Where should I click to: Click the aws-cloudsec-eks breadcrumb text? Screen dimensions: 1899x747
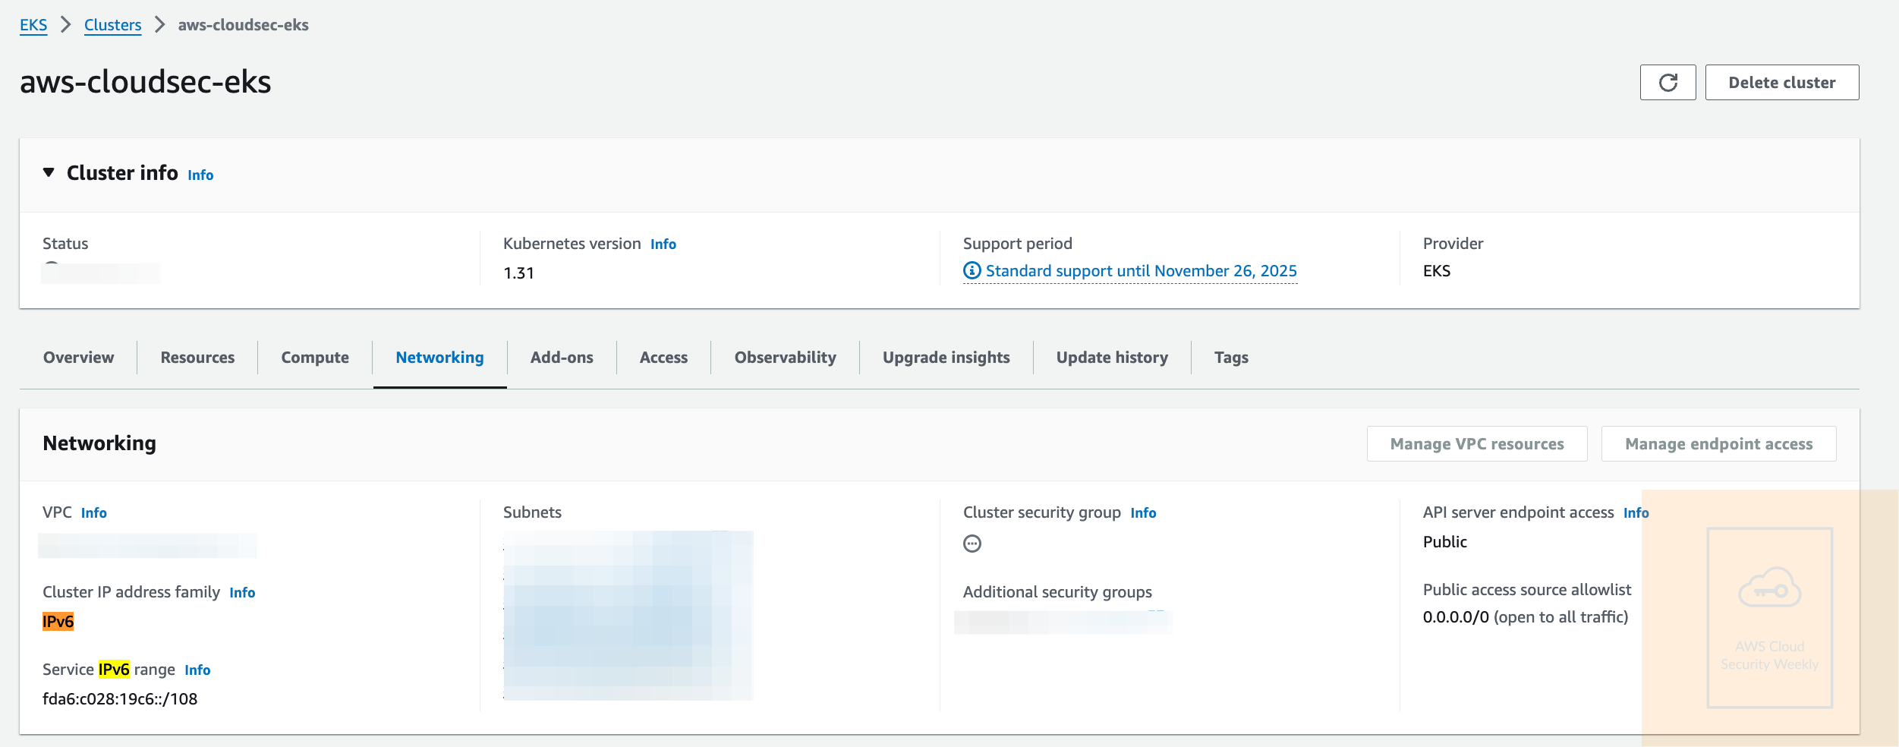pyautogui.click(x=243, y=25)
